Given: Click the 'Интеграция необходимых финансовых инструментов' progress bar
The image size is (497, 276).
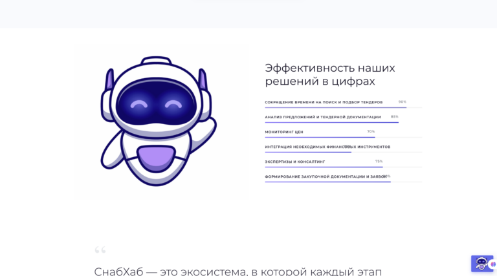Looking at the screenshot, I should tap(344, 153).
